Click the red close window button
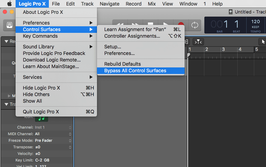This screenshot has height=167, width=266. click(x=5, y=12)
